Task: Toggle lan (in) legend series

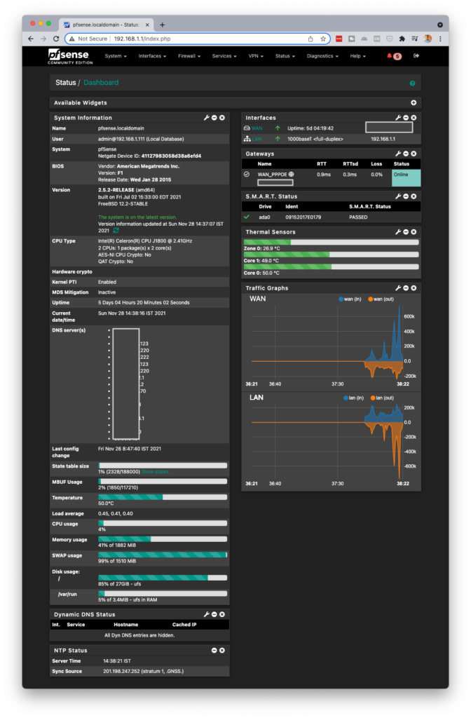Action: (x=354, y=398)
